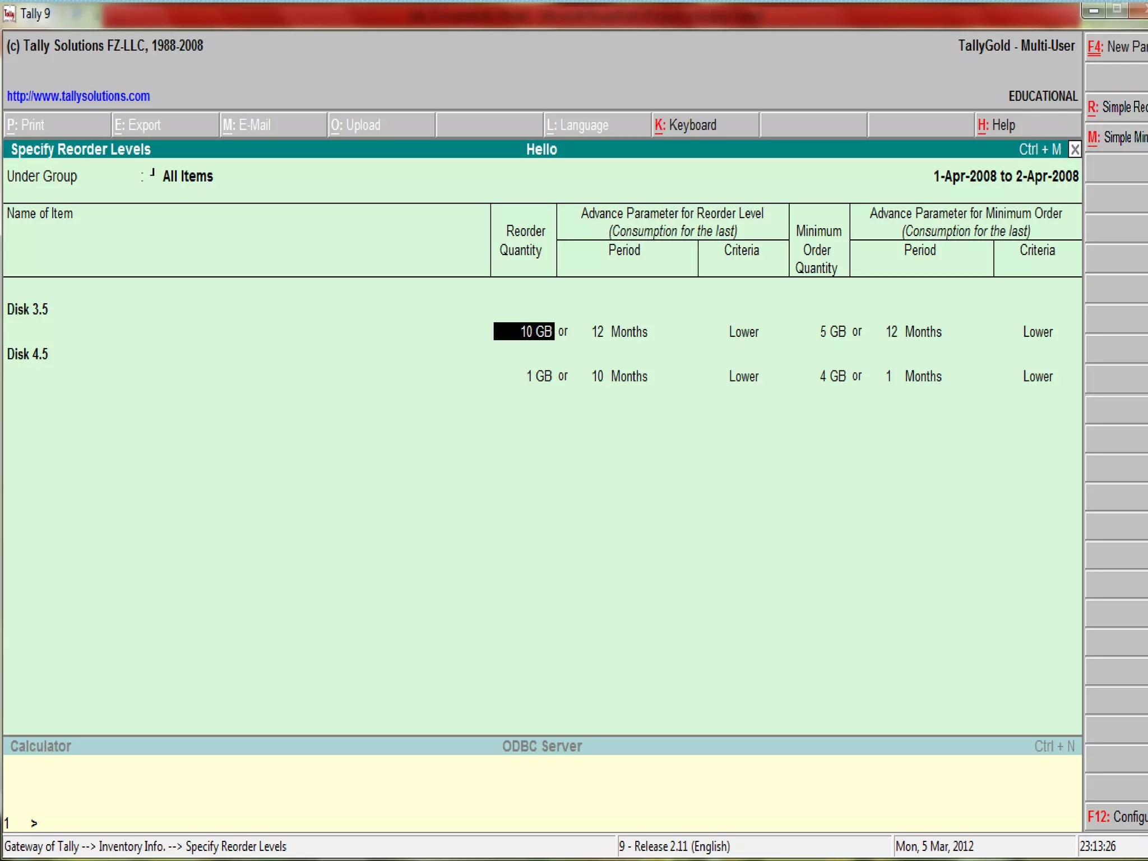The width and height of the screenshot is (1148, 861).
Task: Open the tallysolutions.com website link
Action: tap(78, 96)
